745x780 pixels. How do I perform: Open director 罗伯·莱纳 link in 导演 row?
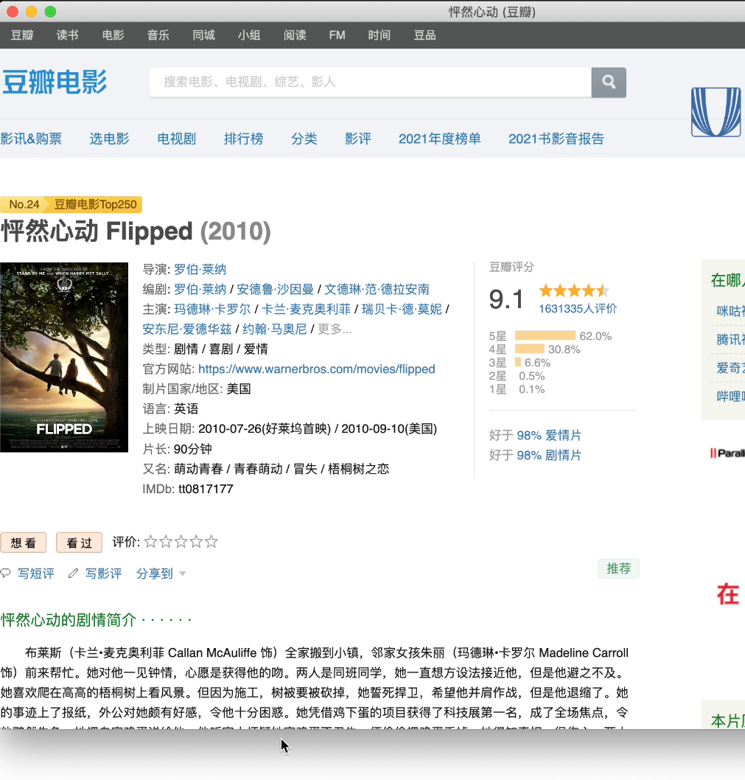(x=200, y=270)
